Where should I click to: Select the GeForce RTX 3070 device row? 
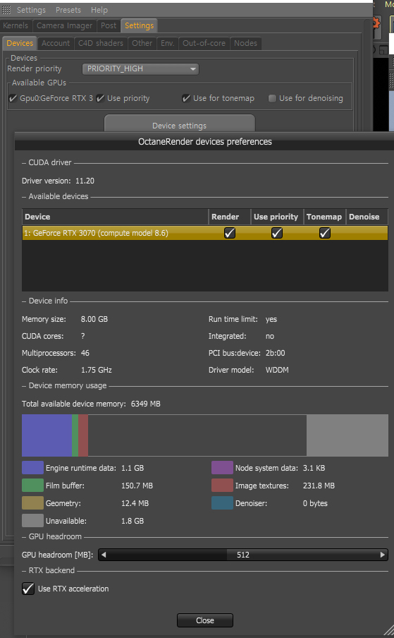pyautogui.click(x=205, y=233)
